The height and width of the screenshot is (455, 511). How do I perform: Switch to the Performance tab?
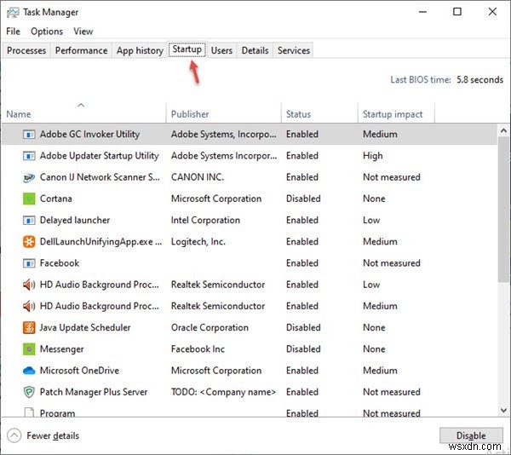pyautogui.click(x=81, y=50)
